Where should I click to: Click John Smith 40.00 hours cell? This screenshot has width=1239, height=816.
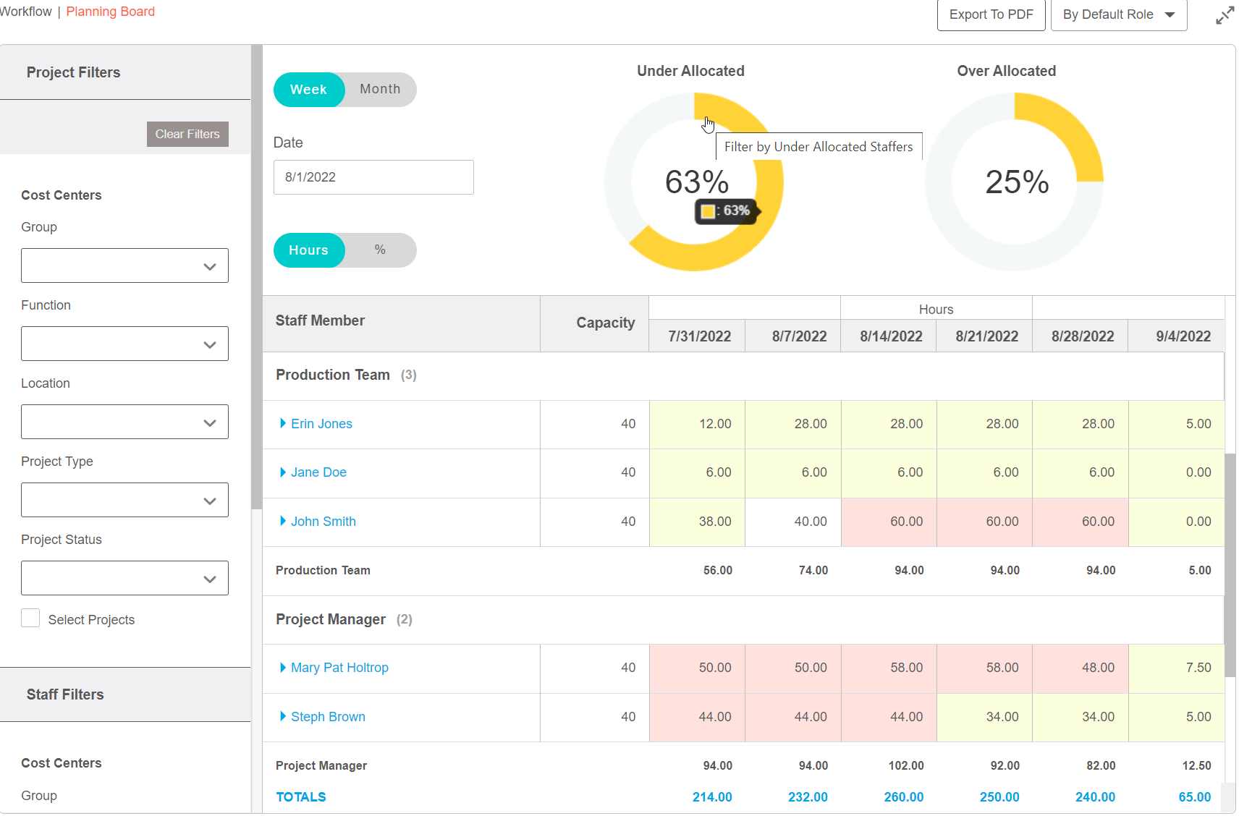[793, 522]
